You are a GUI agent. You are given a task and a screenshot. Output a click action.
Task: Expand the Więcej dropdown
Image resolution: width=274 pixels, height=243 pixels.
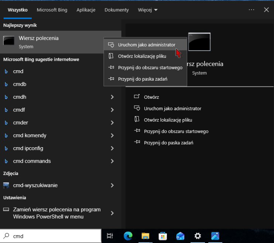point(148,10)
